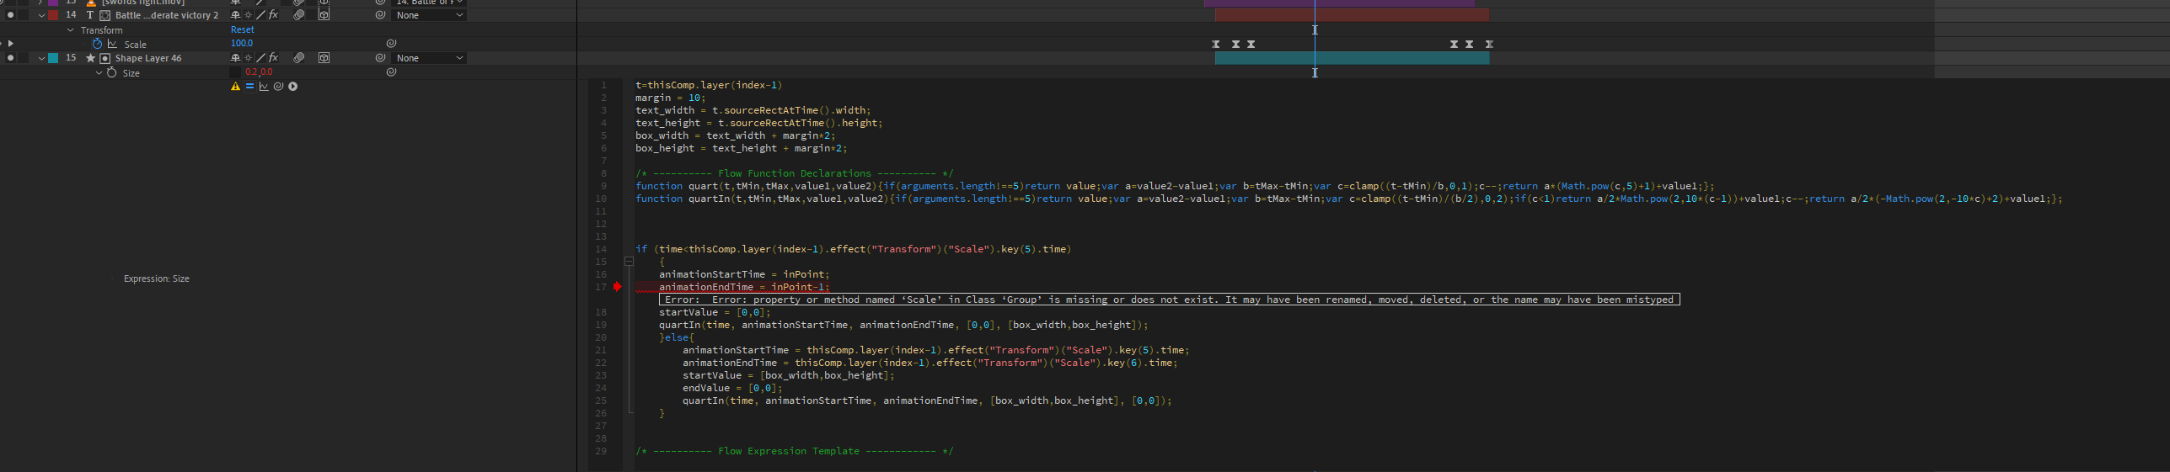
Task: Select the last Scale keyframe in timeline
Action: 1489,44
